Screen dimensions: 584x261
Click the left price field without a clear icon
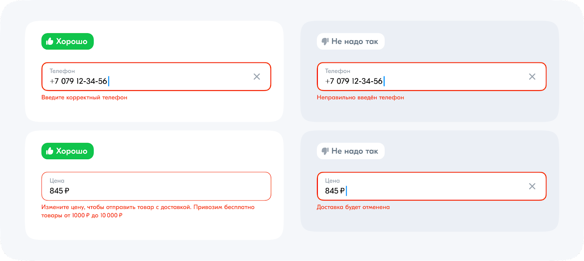[156, 187]
